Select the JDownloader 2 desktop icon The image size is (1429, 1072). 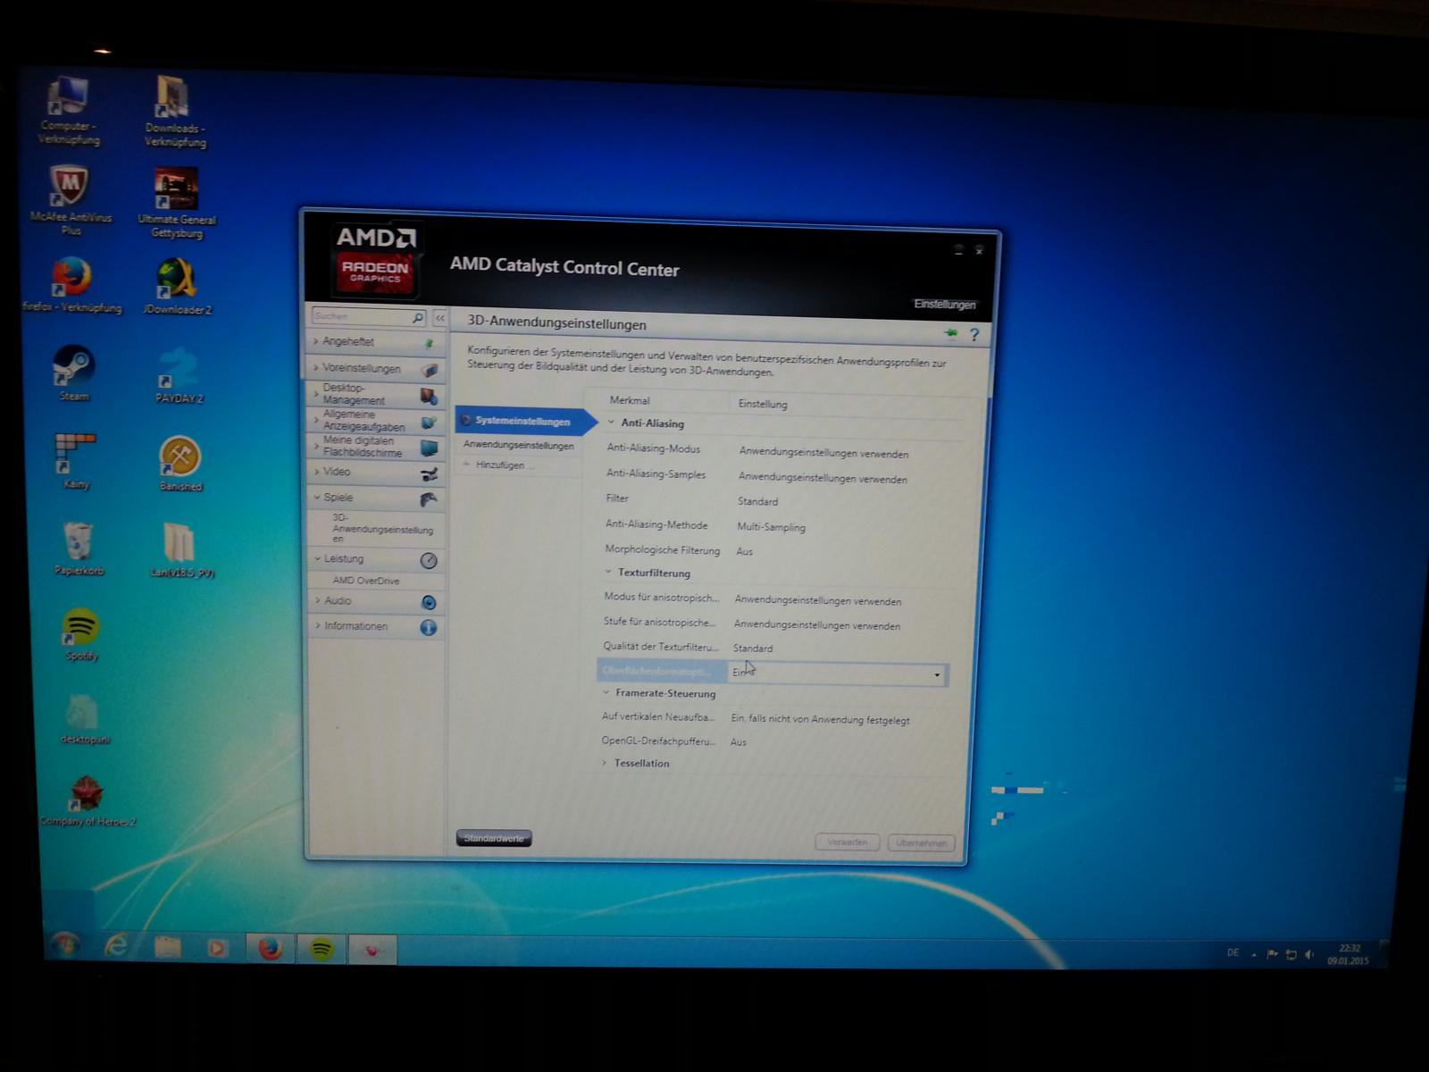pos(178,287)
